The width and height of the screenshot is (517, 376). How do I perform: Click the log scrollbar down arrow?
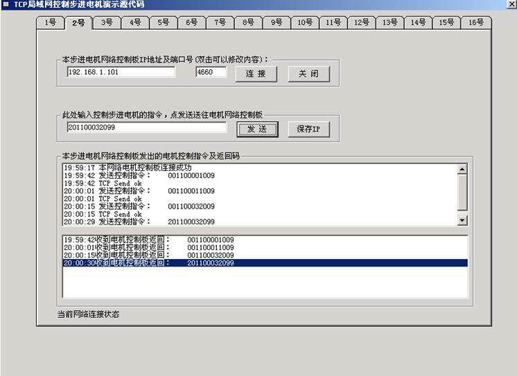pos(462,220)
